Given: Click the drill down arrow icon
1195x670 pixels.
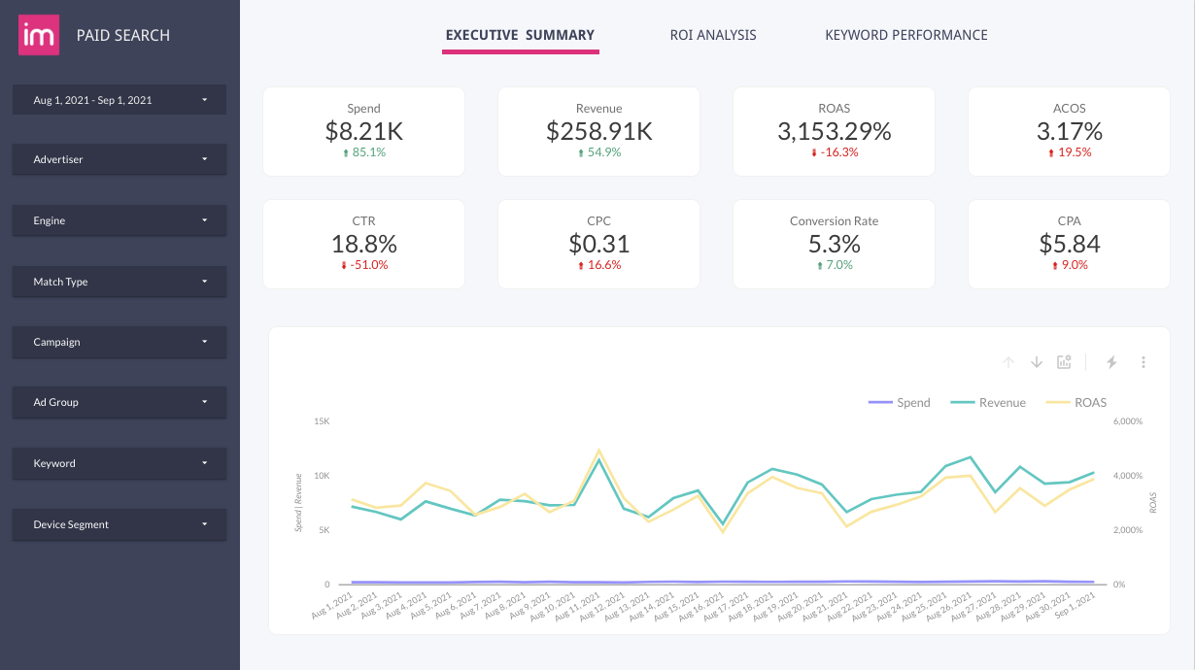Looking at the screenshot, I should point(1037,362).
